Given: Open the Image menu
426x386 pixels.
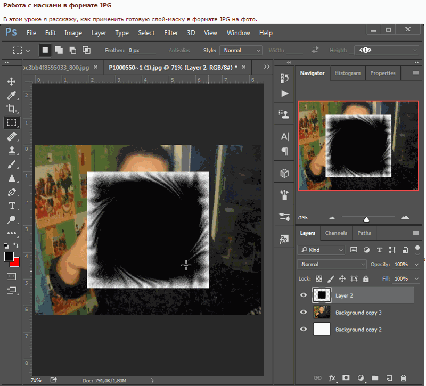Looking at the screenshot, I should [73, 33].
